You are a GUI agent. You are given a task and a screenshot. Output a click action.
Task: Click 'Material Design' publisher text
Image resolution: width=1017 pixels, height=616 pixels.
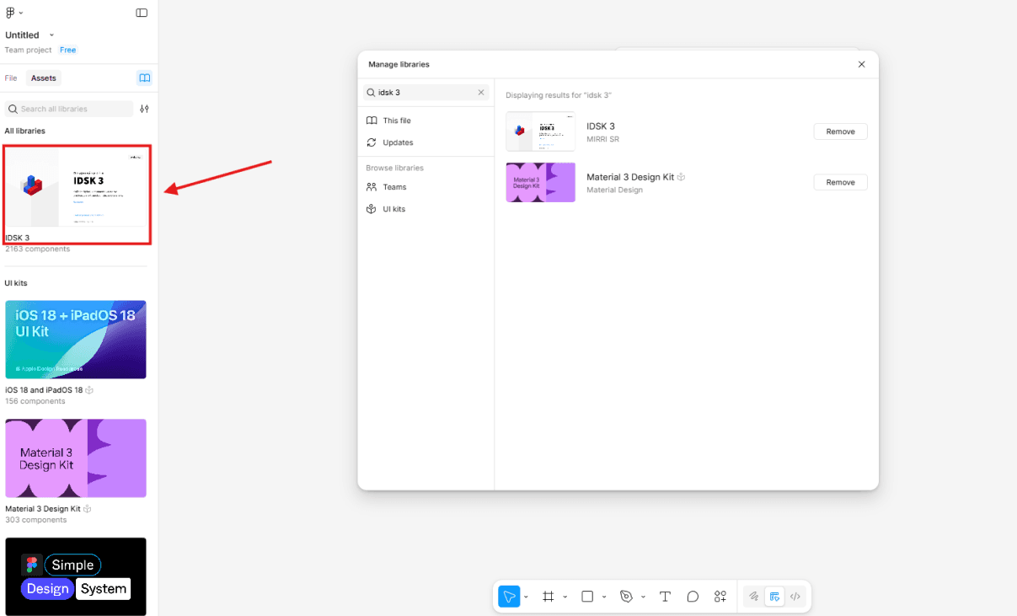(x=614, y=190)
